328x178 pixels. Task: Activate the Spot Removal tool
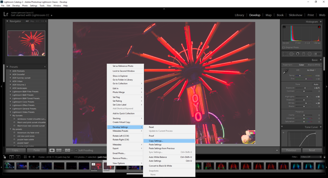click(292, 54)
